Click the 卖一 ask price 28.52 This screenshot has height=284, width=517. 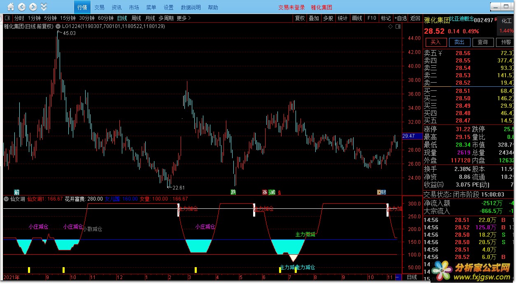[x=463, y=83]
